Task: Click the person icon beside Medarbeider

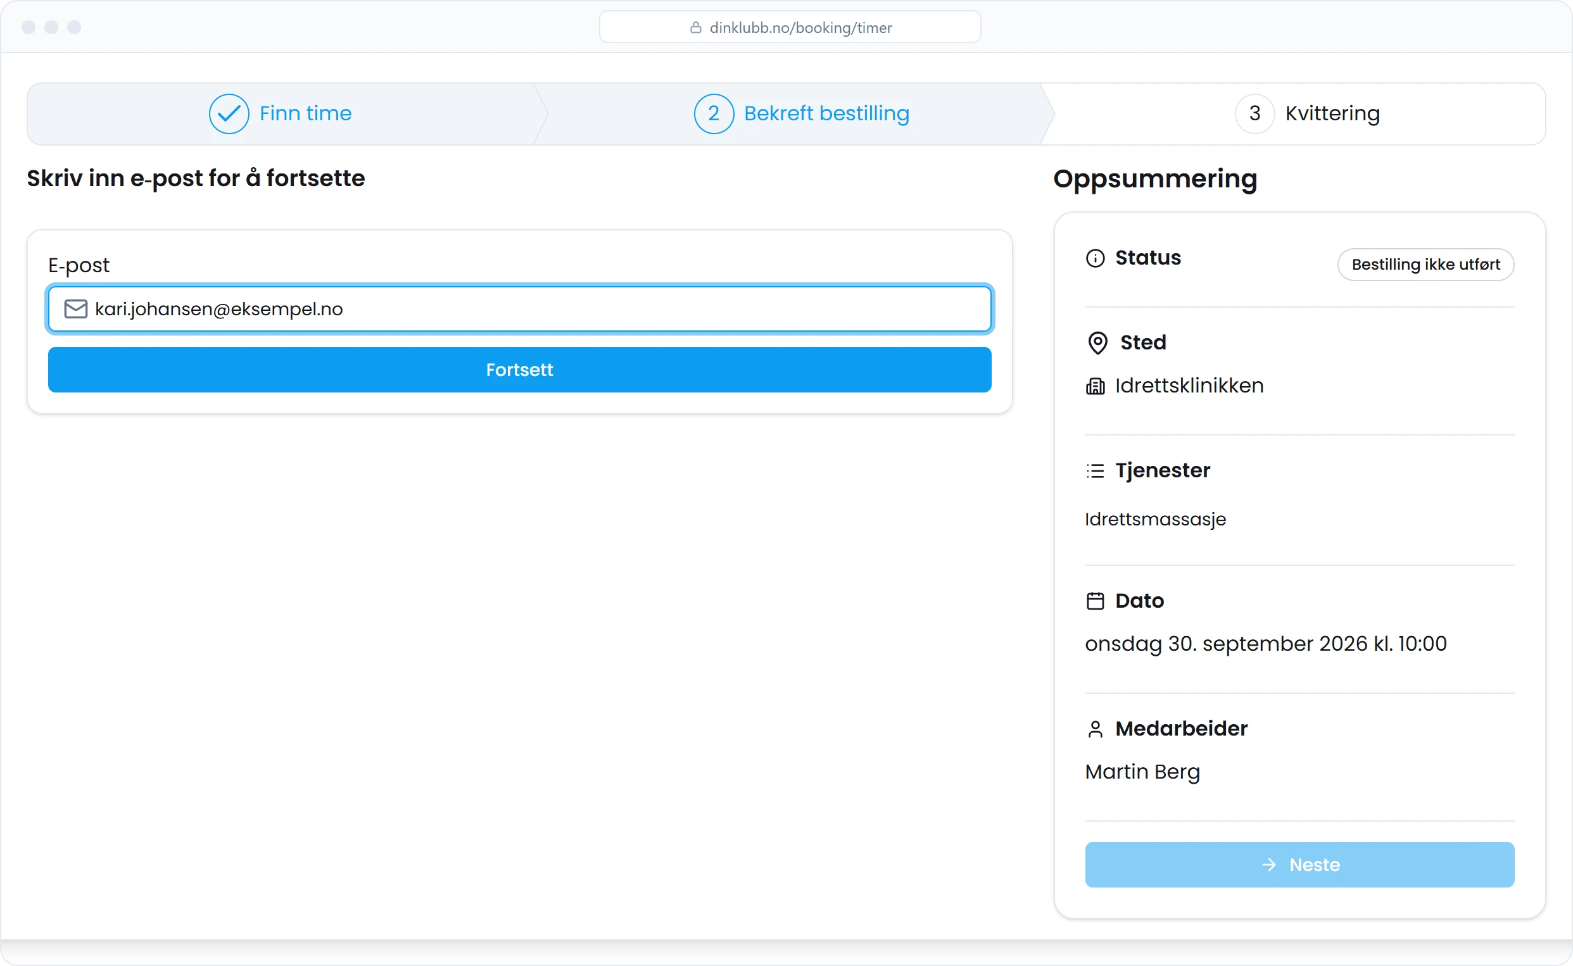Action: click(x=1095, y=729)
